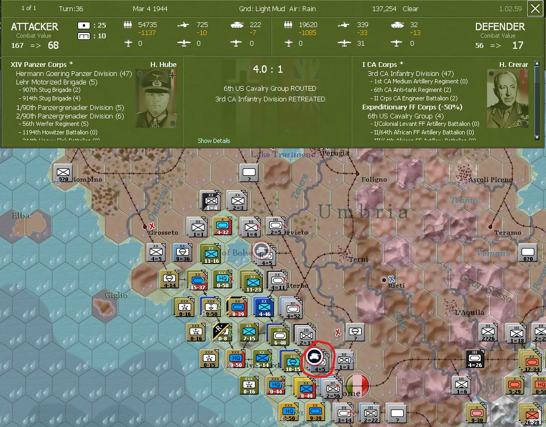Select the 1=6 infantry regiment counter

pyautogui.click(x=462, y=386)
